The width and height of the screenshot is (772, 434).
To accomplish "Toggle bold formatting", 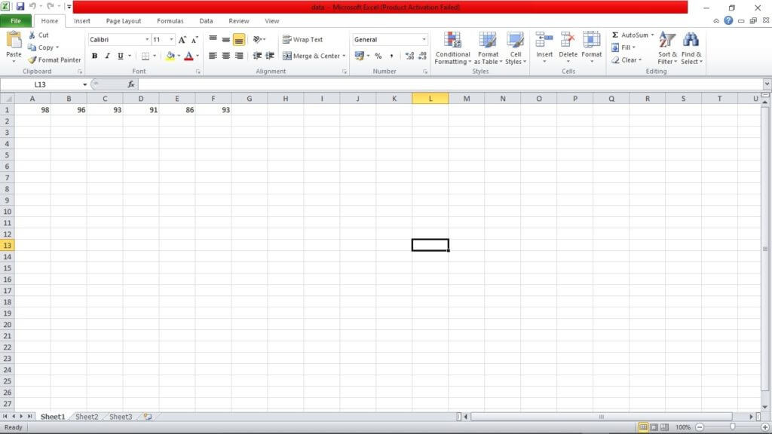I will [x=94, y=56].
